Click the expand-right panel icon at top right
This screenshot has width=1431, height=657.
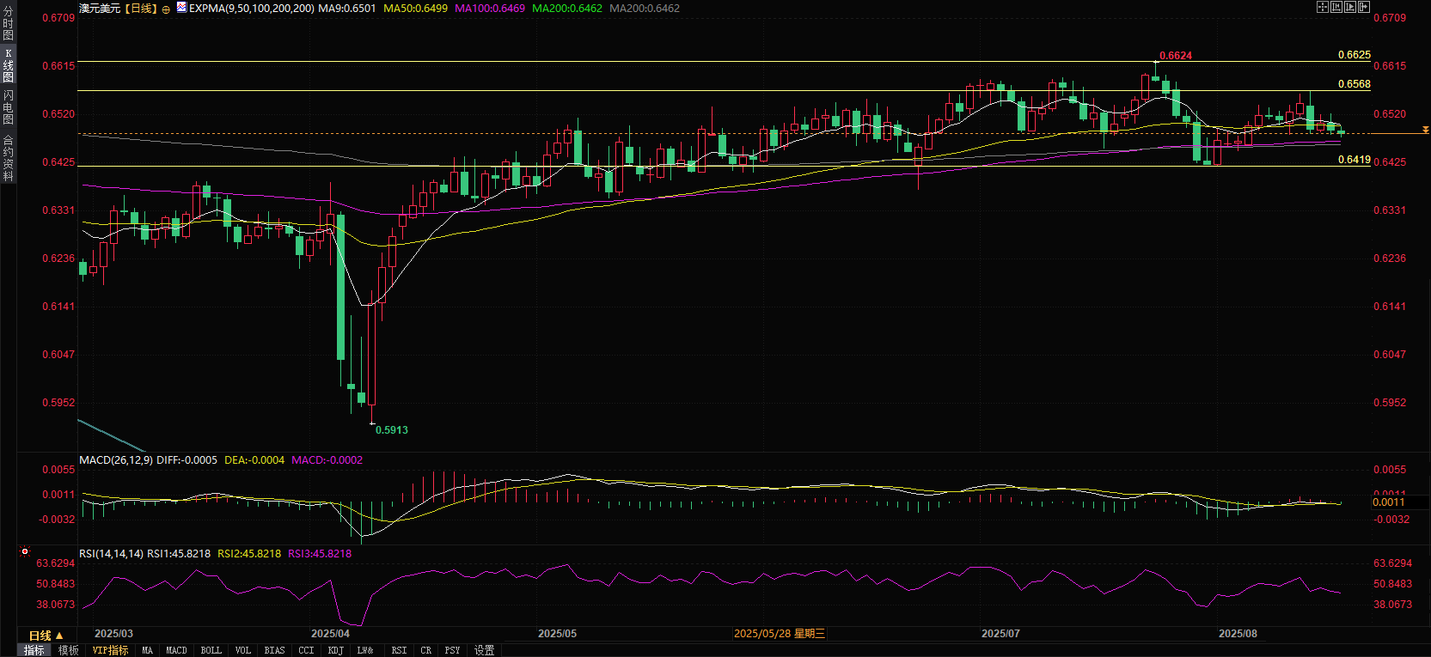[x=1364, y=7]
